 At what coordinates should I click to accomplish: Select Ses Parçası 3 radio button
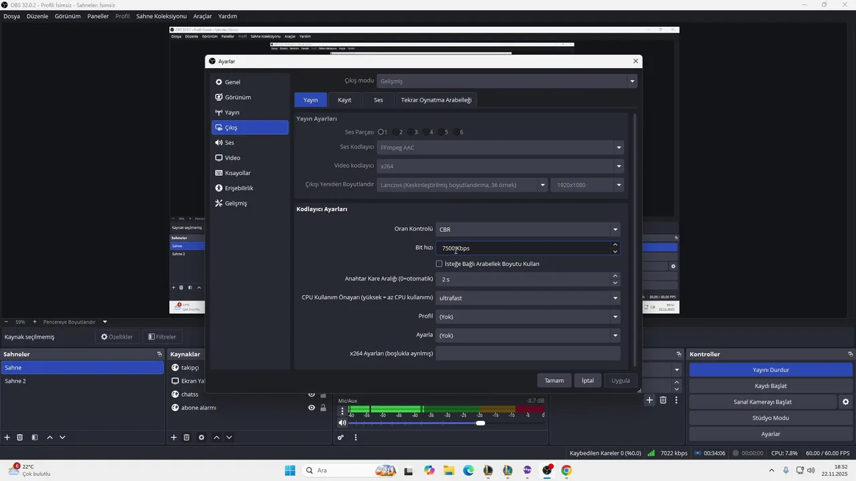click(x=411, y=132)
